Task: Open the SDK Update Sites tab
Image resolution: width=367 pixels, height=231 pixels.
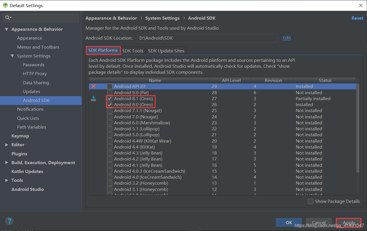Action: point(166,51)
